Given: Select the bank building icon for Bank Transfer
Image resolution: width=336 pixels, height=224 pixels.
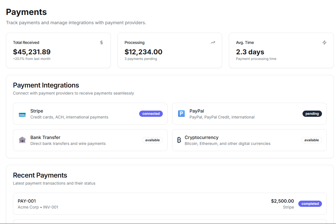Looking at the screenshot, I should [x=22, y=140].
